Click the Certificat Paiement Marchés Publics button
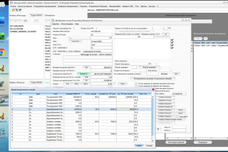This screenshot has width=228, height=152. [x=170, y=119]
